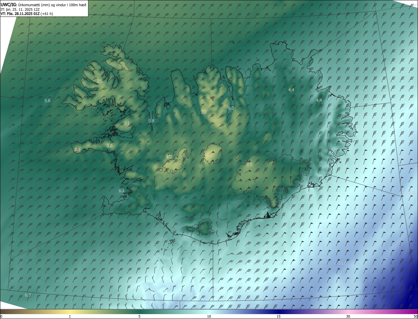Click the 10.5 value label on the map
The image size is (418, 319).
pos(411,193)
